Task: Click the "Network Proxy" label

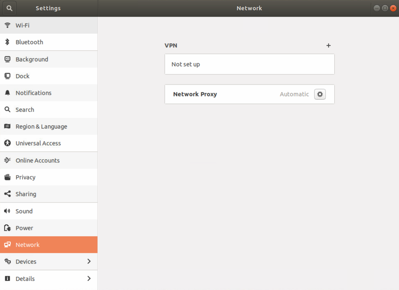Action: click(x=195, y=94)
